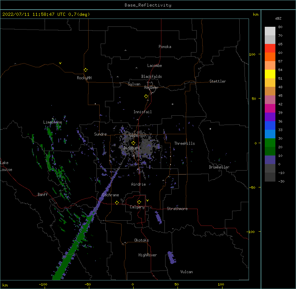
Task: Select the Lacombe city label
Action: 155,66
